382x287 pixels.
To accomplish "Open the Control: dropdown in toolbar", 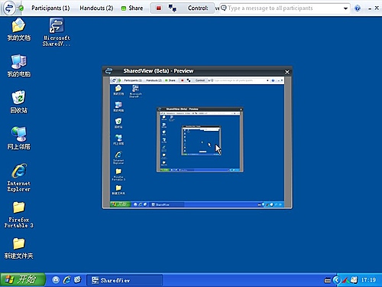I will (198, 8).
